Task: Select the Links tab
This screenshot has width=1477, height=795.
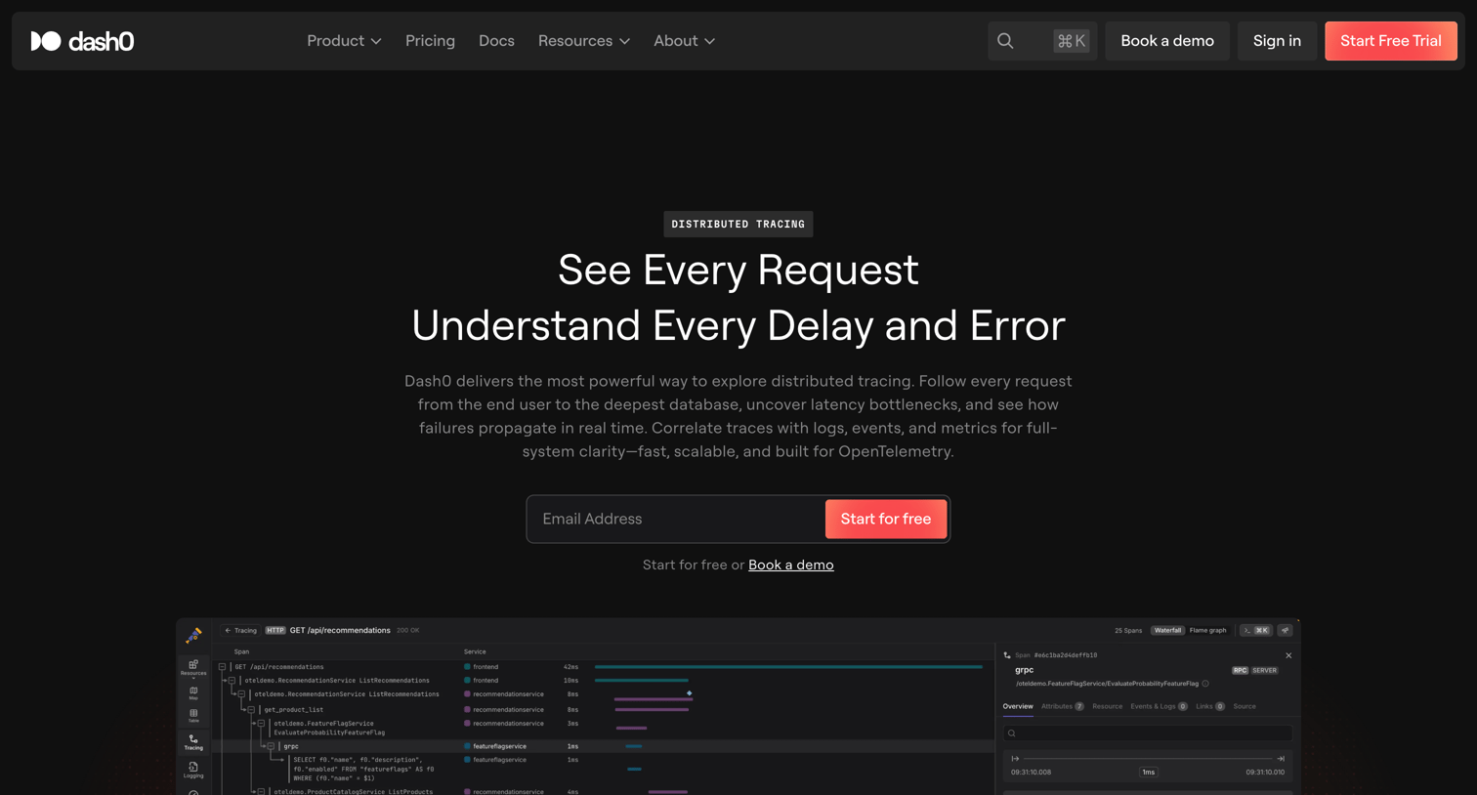Action: point(1209,706)
